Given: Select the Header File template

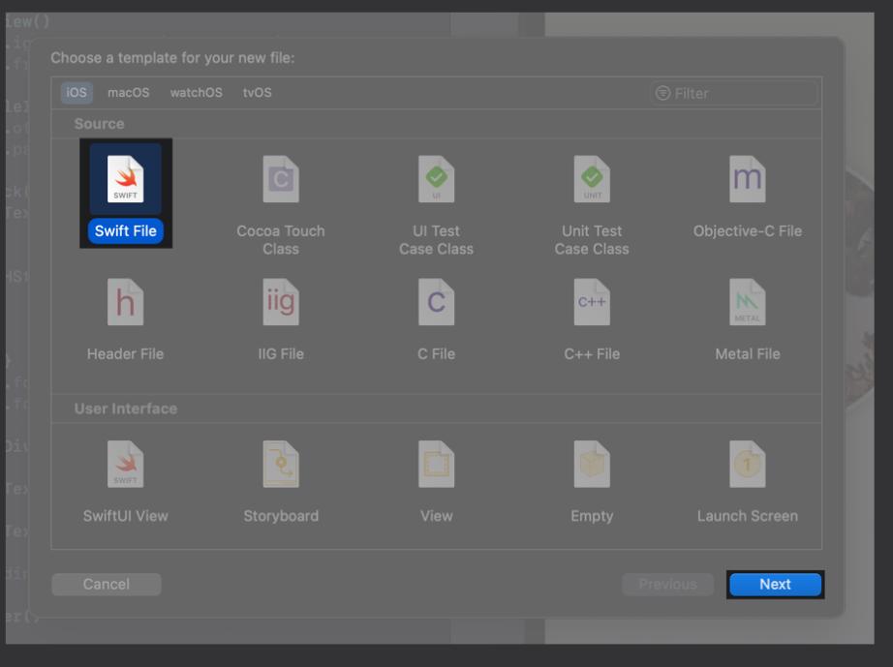Looking at the screenshot, I should pos(125,319).
